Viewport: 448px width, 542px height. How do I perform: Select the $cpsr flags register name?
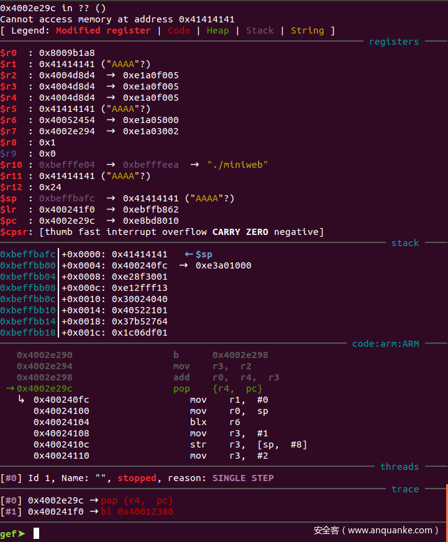coord(14,232)
